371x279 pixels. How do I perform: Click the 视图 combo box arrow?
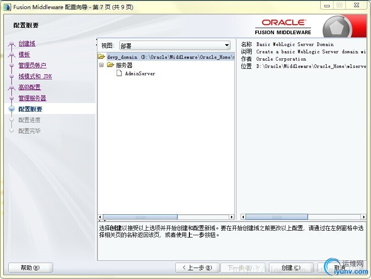coord(226,45)
